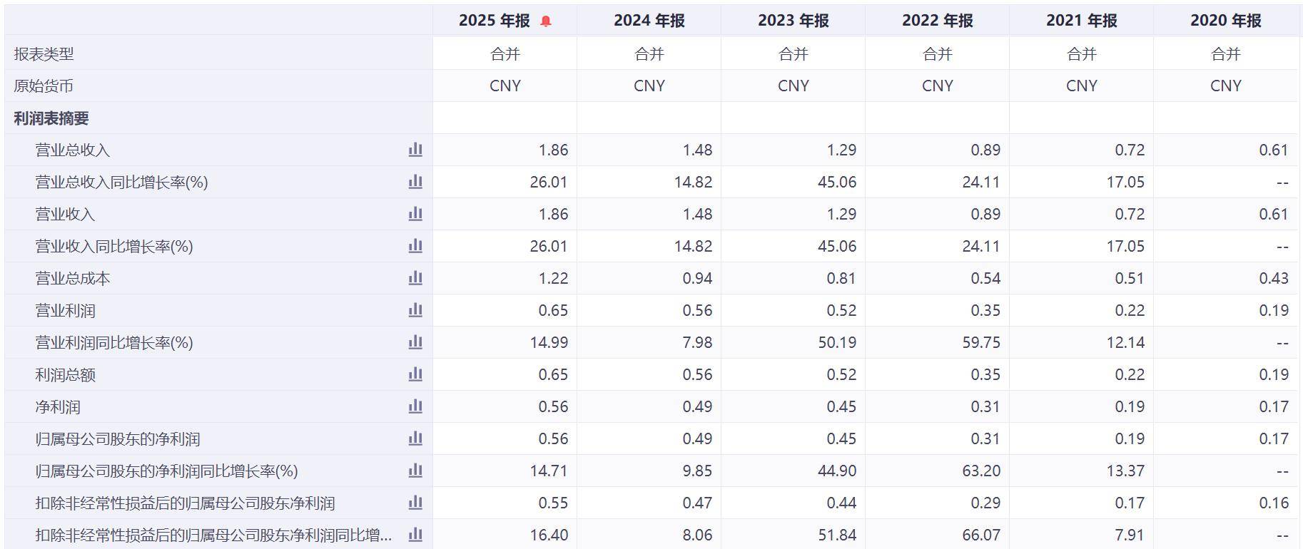Click chart icon beside 营业总收入同比增长率(%)

coord(415,182)
